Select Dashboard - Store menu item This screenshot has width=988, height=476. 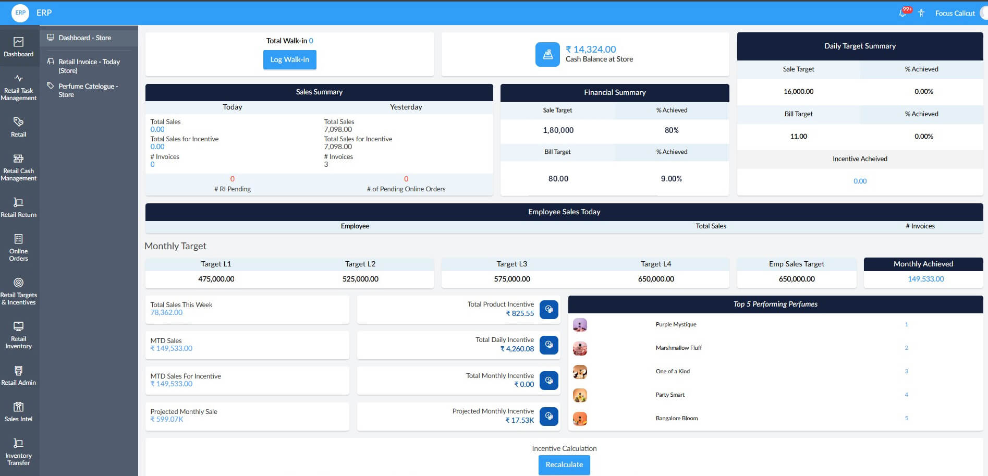pyautogui.click(x=84, y=38)
